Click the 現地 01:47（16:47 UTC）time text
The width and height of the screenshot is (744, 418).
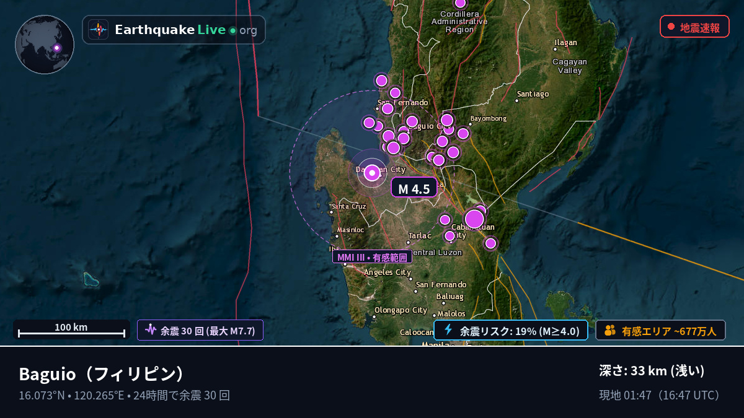coord(662,395)
